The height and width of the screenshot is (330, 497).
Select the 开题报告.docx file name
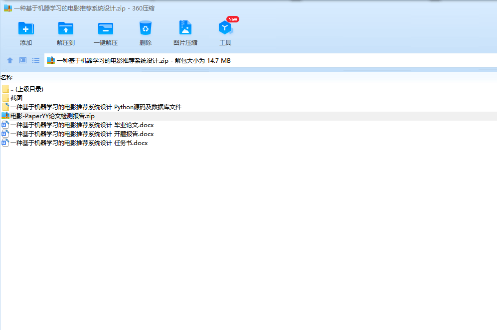click(82, 134)
